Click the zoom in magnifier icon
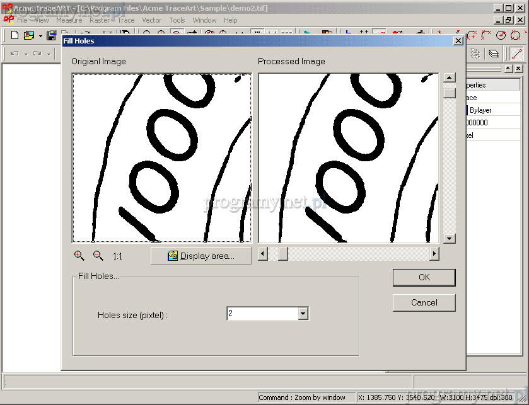Viewport: 529px width, 405px height. coord(79,255)
